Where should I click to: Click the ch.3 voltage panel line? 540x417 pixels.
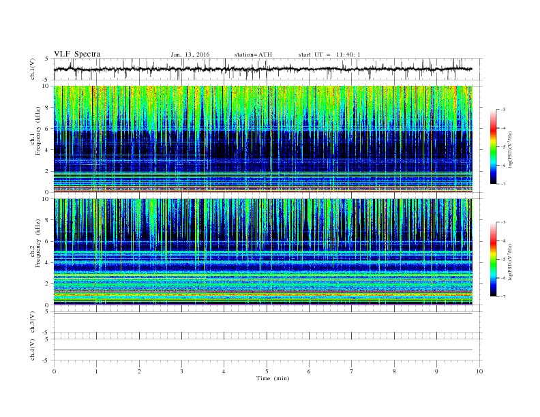(x=263, y=314)
